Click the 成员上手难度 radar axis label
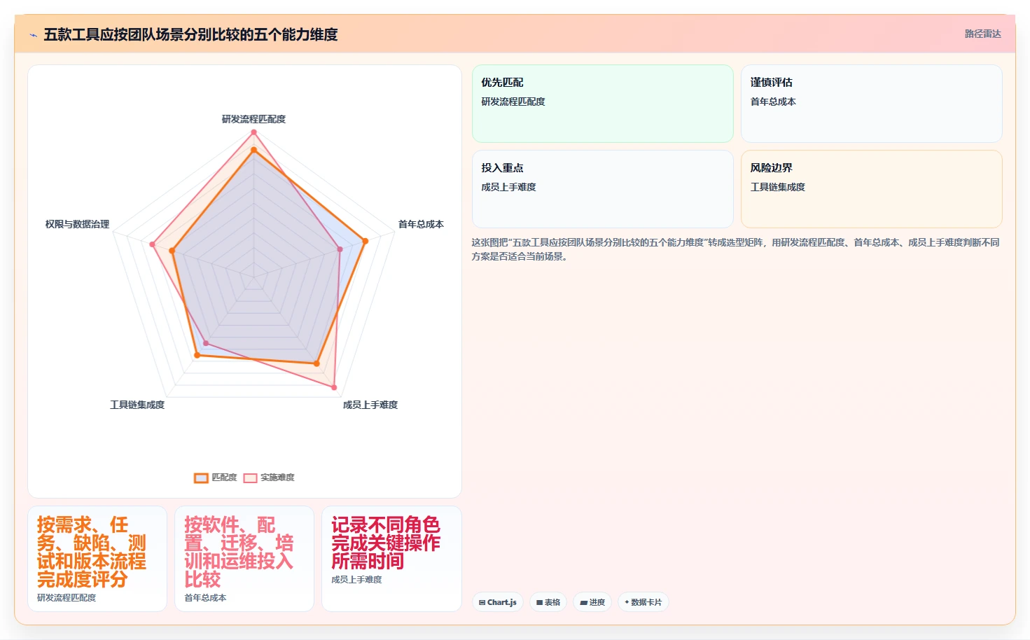Image resolution: width=1030 pixels, height=640 pixels. [370, 405]
